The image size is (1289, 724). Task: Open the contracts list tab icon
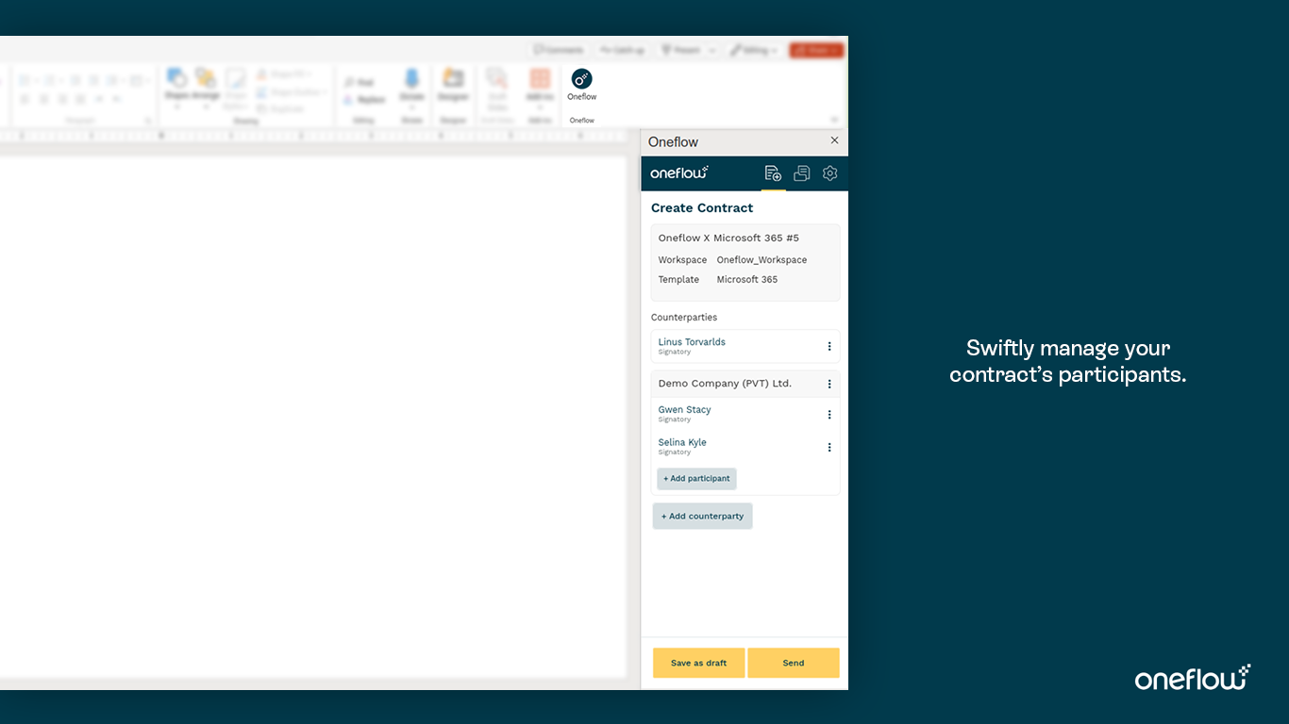point(801,173)
